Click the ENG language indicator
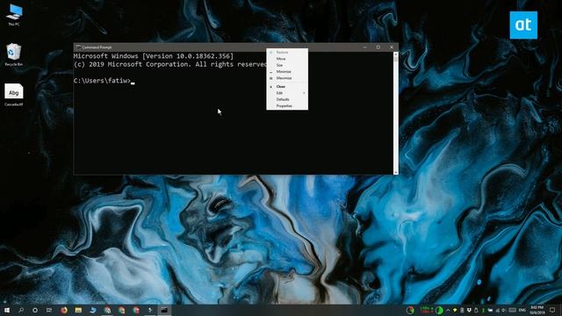The height and width of the screenshot is (316, 562). (x=522, y=310)
